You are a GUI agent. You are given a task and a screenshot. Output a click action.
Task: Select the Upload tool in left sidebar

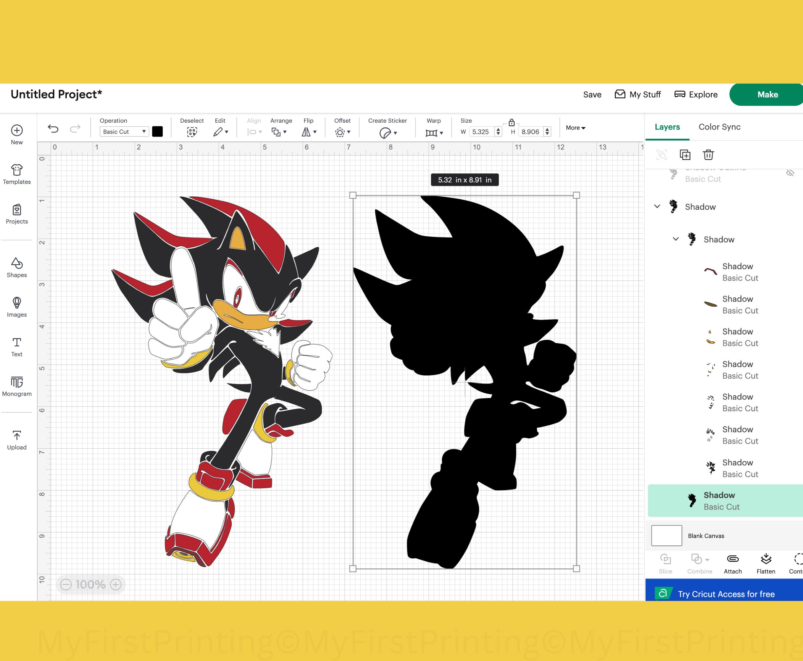tap(17, 438)
